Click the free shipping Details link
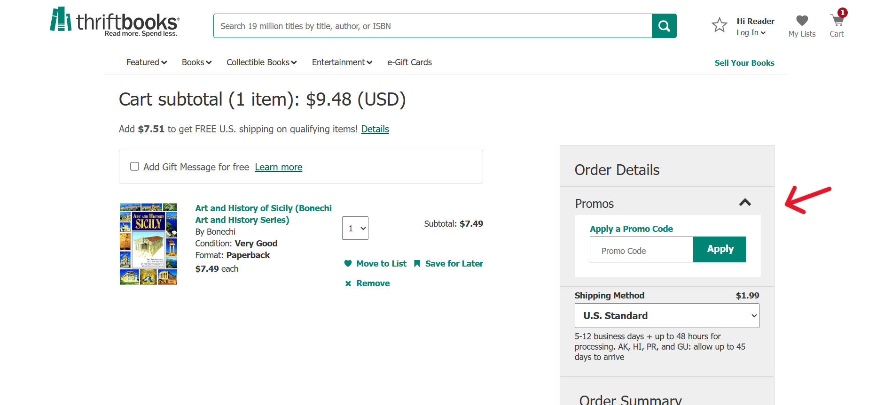 click(375, 129)
